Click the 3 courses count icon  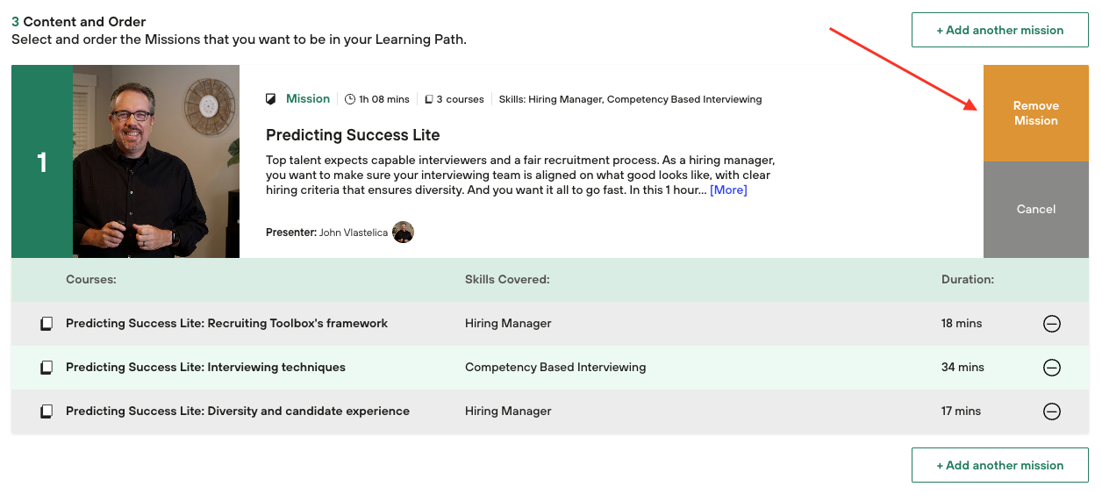click(x=429, y=99)
